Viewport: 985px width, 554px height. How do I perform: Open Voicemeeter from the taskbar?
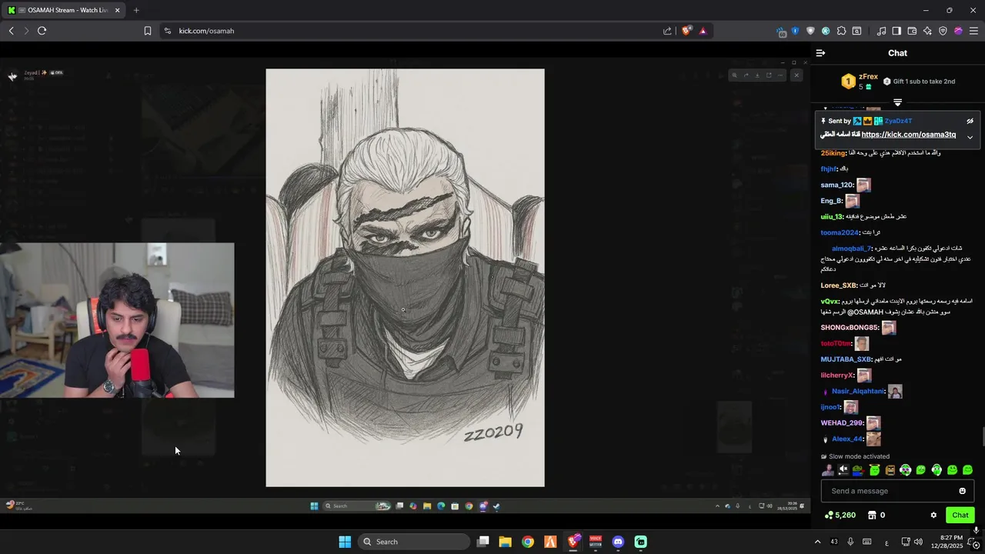(x=595, y=542)
